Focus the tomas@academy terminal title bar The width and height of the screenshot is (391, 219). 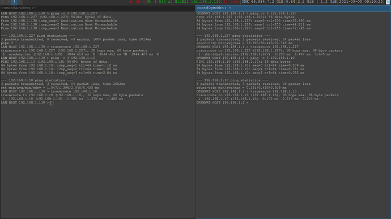click(x=97, y=8)
